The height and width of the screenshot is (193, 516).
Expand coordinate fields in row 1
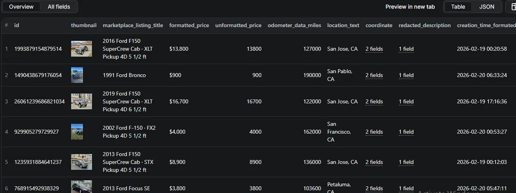click(374, 49)
